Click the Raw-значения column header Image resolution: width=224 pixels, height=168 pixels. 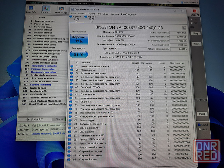pyautogui.click(x=177, y=63)
